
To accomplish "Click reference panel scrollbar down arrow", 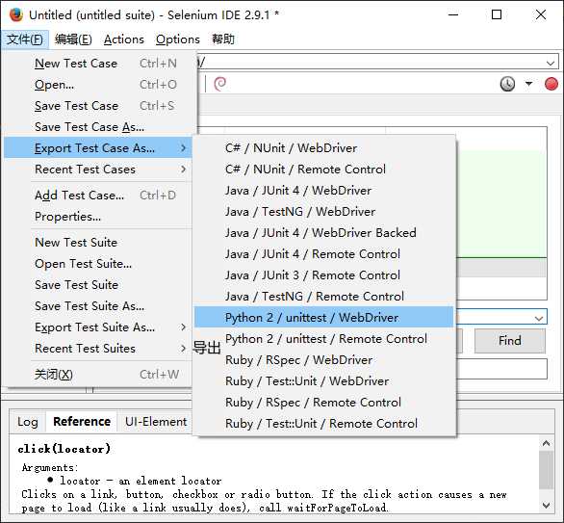I will point(546,505).
